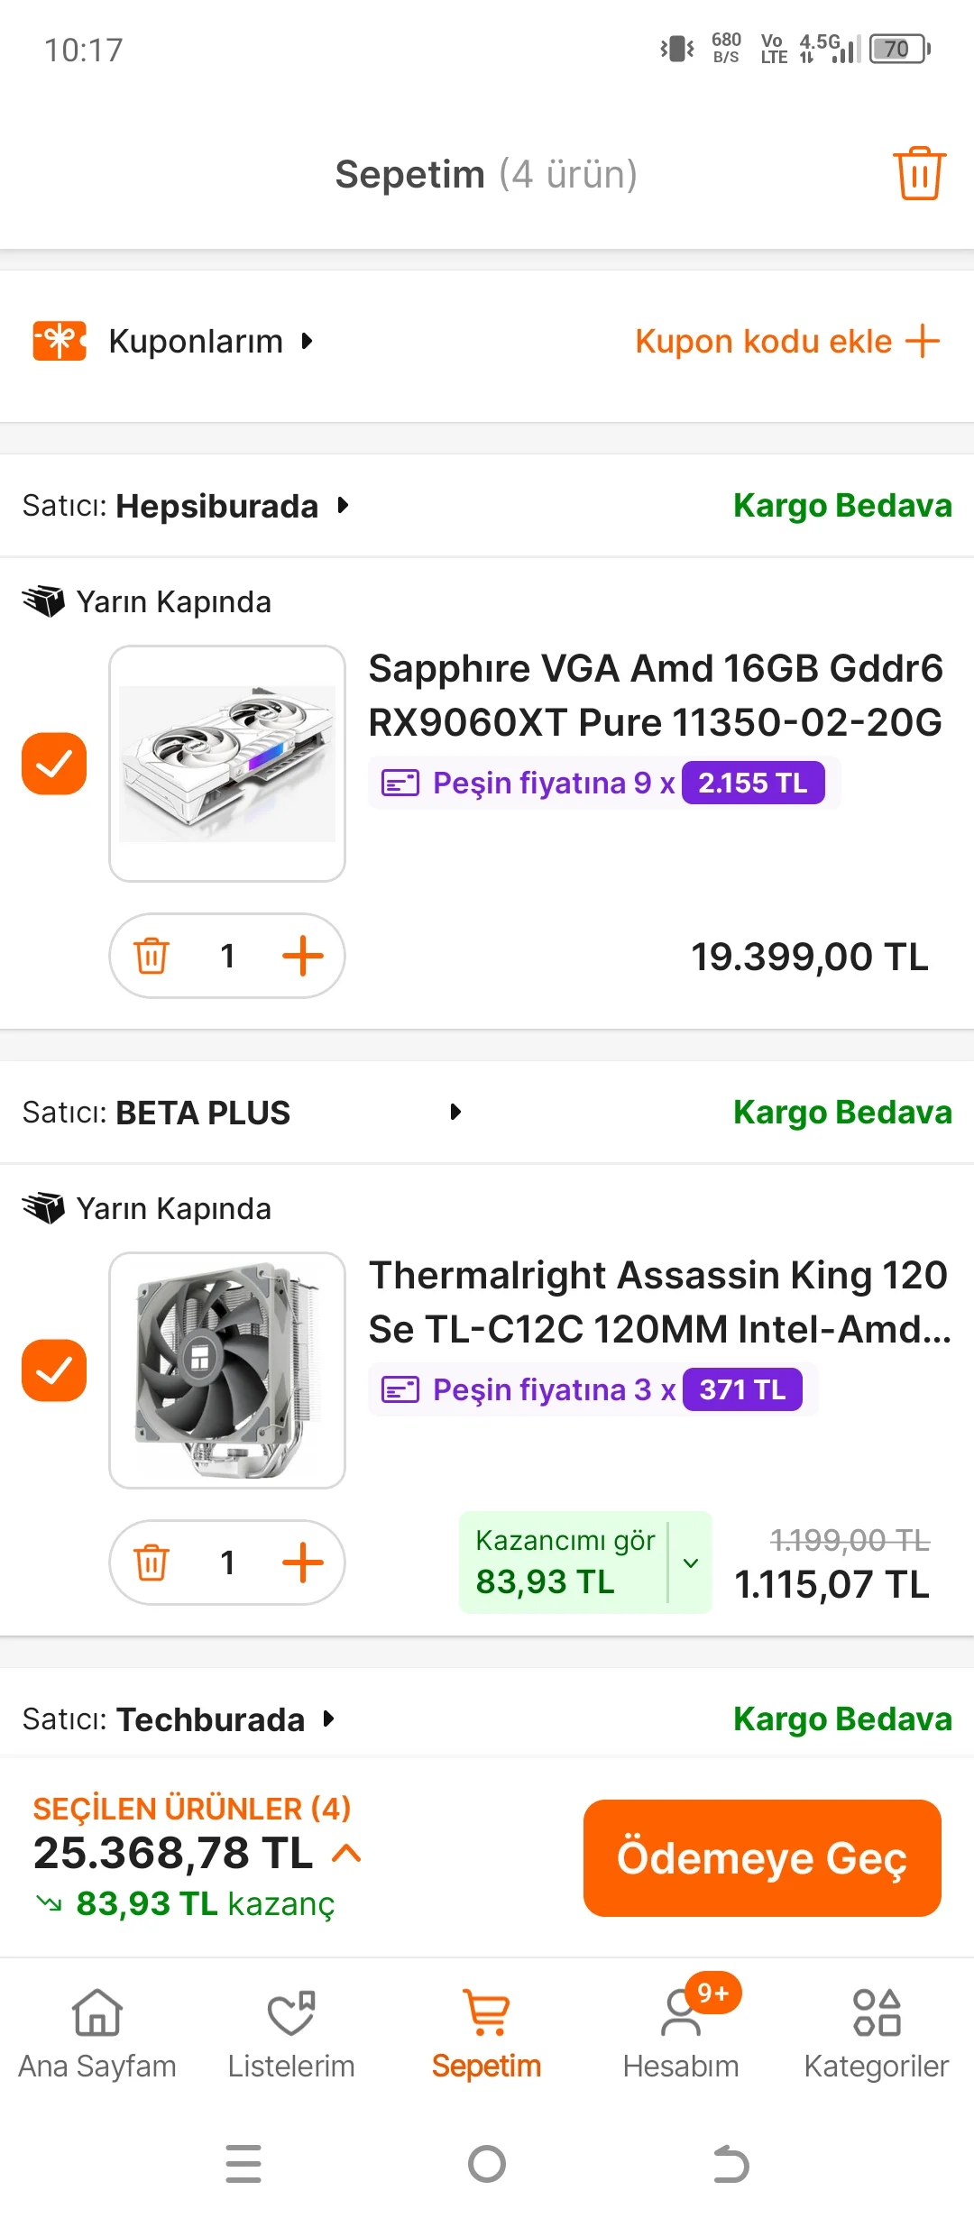Tap the empty-cart trash icon in header
Screen dimensions: 974x2218
coord(919,173)
